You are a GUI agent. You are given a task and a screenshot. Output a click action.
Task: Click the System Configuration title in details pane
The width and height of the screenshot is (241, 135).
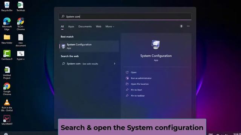[156, 56]
